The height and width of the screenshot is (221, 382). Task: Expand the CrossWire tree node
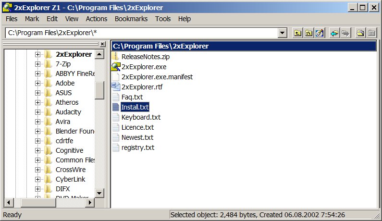click(x=37, y=170)
